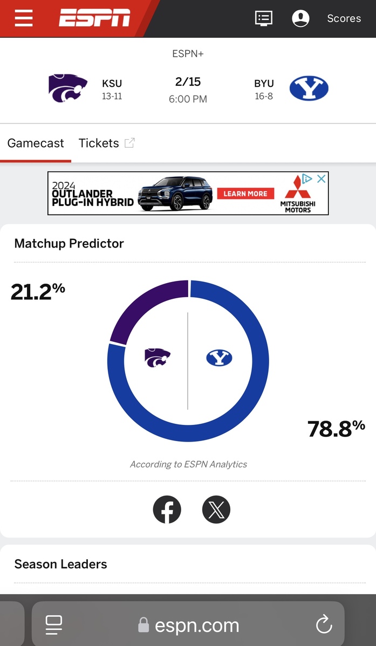
Task: Click the Scores link
Action: pyautogui.click(x=343, y=18)
